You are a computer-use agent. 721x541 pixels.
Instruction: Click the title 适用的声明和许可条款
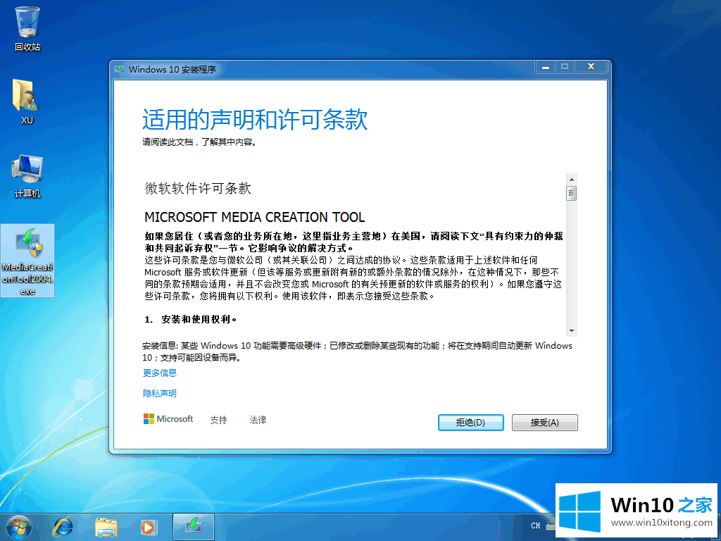(255, 120)
